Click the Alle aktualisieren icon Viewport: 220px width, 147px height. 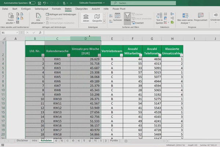[x=38, y=16]
